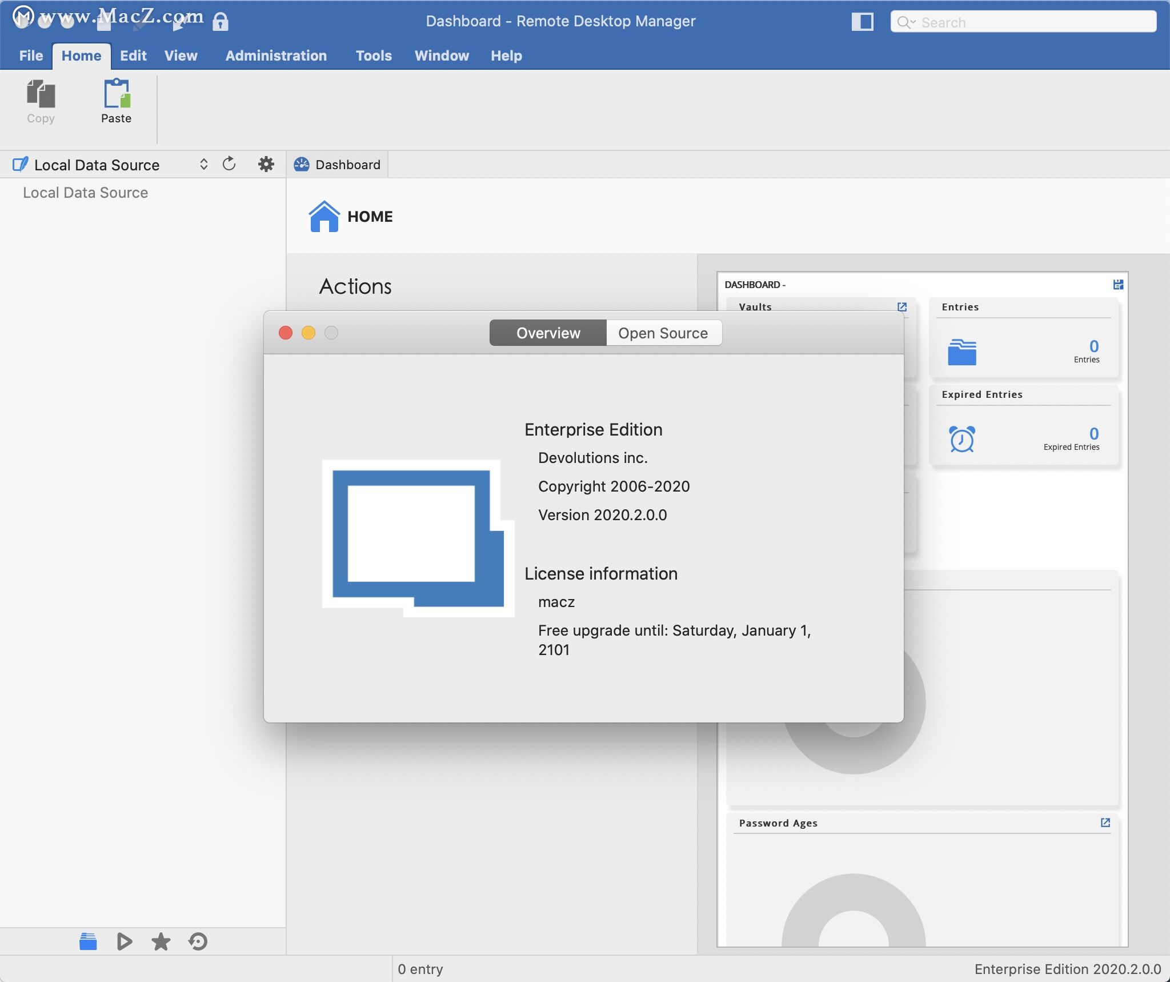The image size is (1170, 982).
Task: Toggle the sidebar layout icon
Action: coord(862,22)
